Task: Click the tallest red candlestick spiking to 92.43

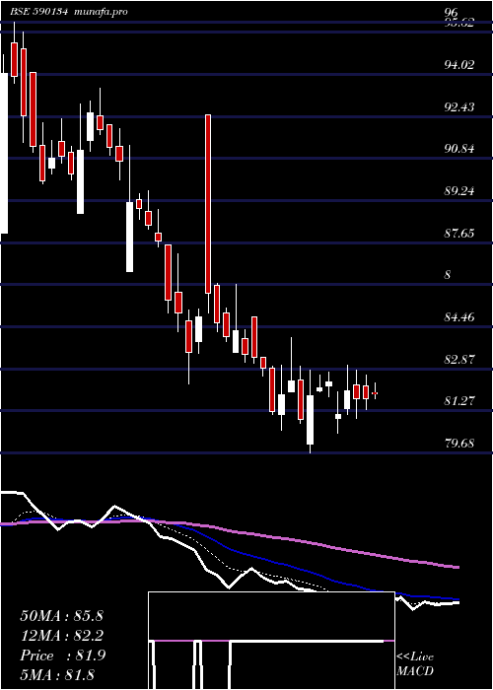Action: tap(208, 204)
